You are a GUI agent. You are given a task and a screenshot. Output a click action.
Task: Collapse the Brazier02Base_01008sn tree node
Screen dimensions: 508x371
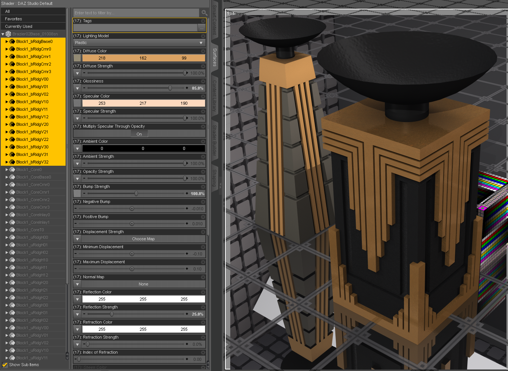click(3, 34)
